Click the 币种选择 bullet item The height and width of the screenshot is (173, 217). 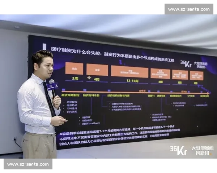coord(72,108)
